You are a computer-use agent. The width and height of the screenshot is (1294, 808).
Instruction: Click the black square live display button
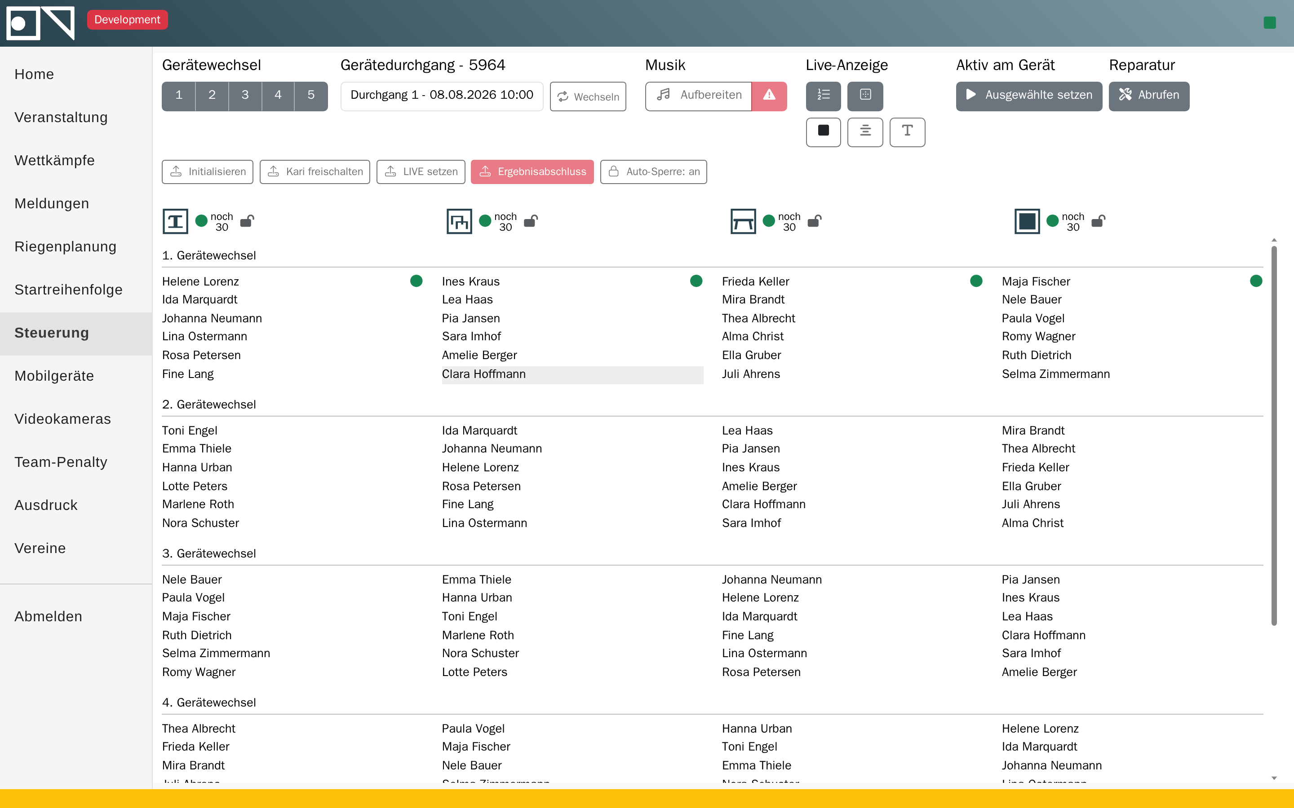tap(824, 132)
